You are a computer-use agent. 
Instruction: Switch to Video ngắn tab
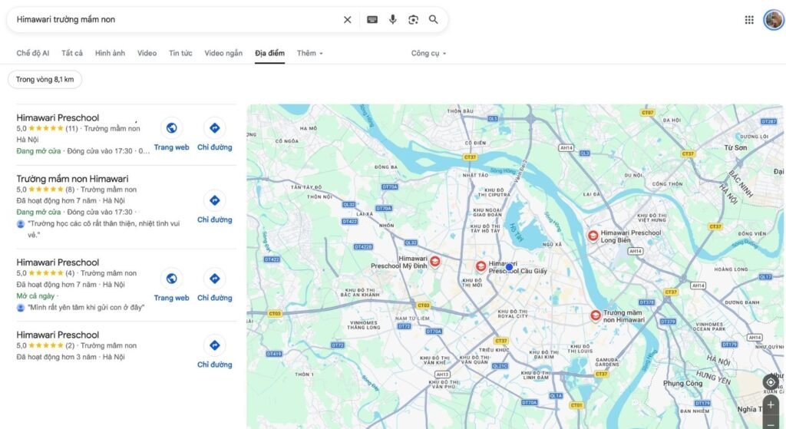tap(223, 53)
